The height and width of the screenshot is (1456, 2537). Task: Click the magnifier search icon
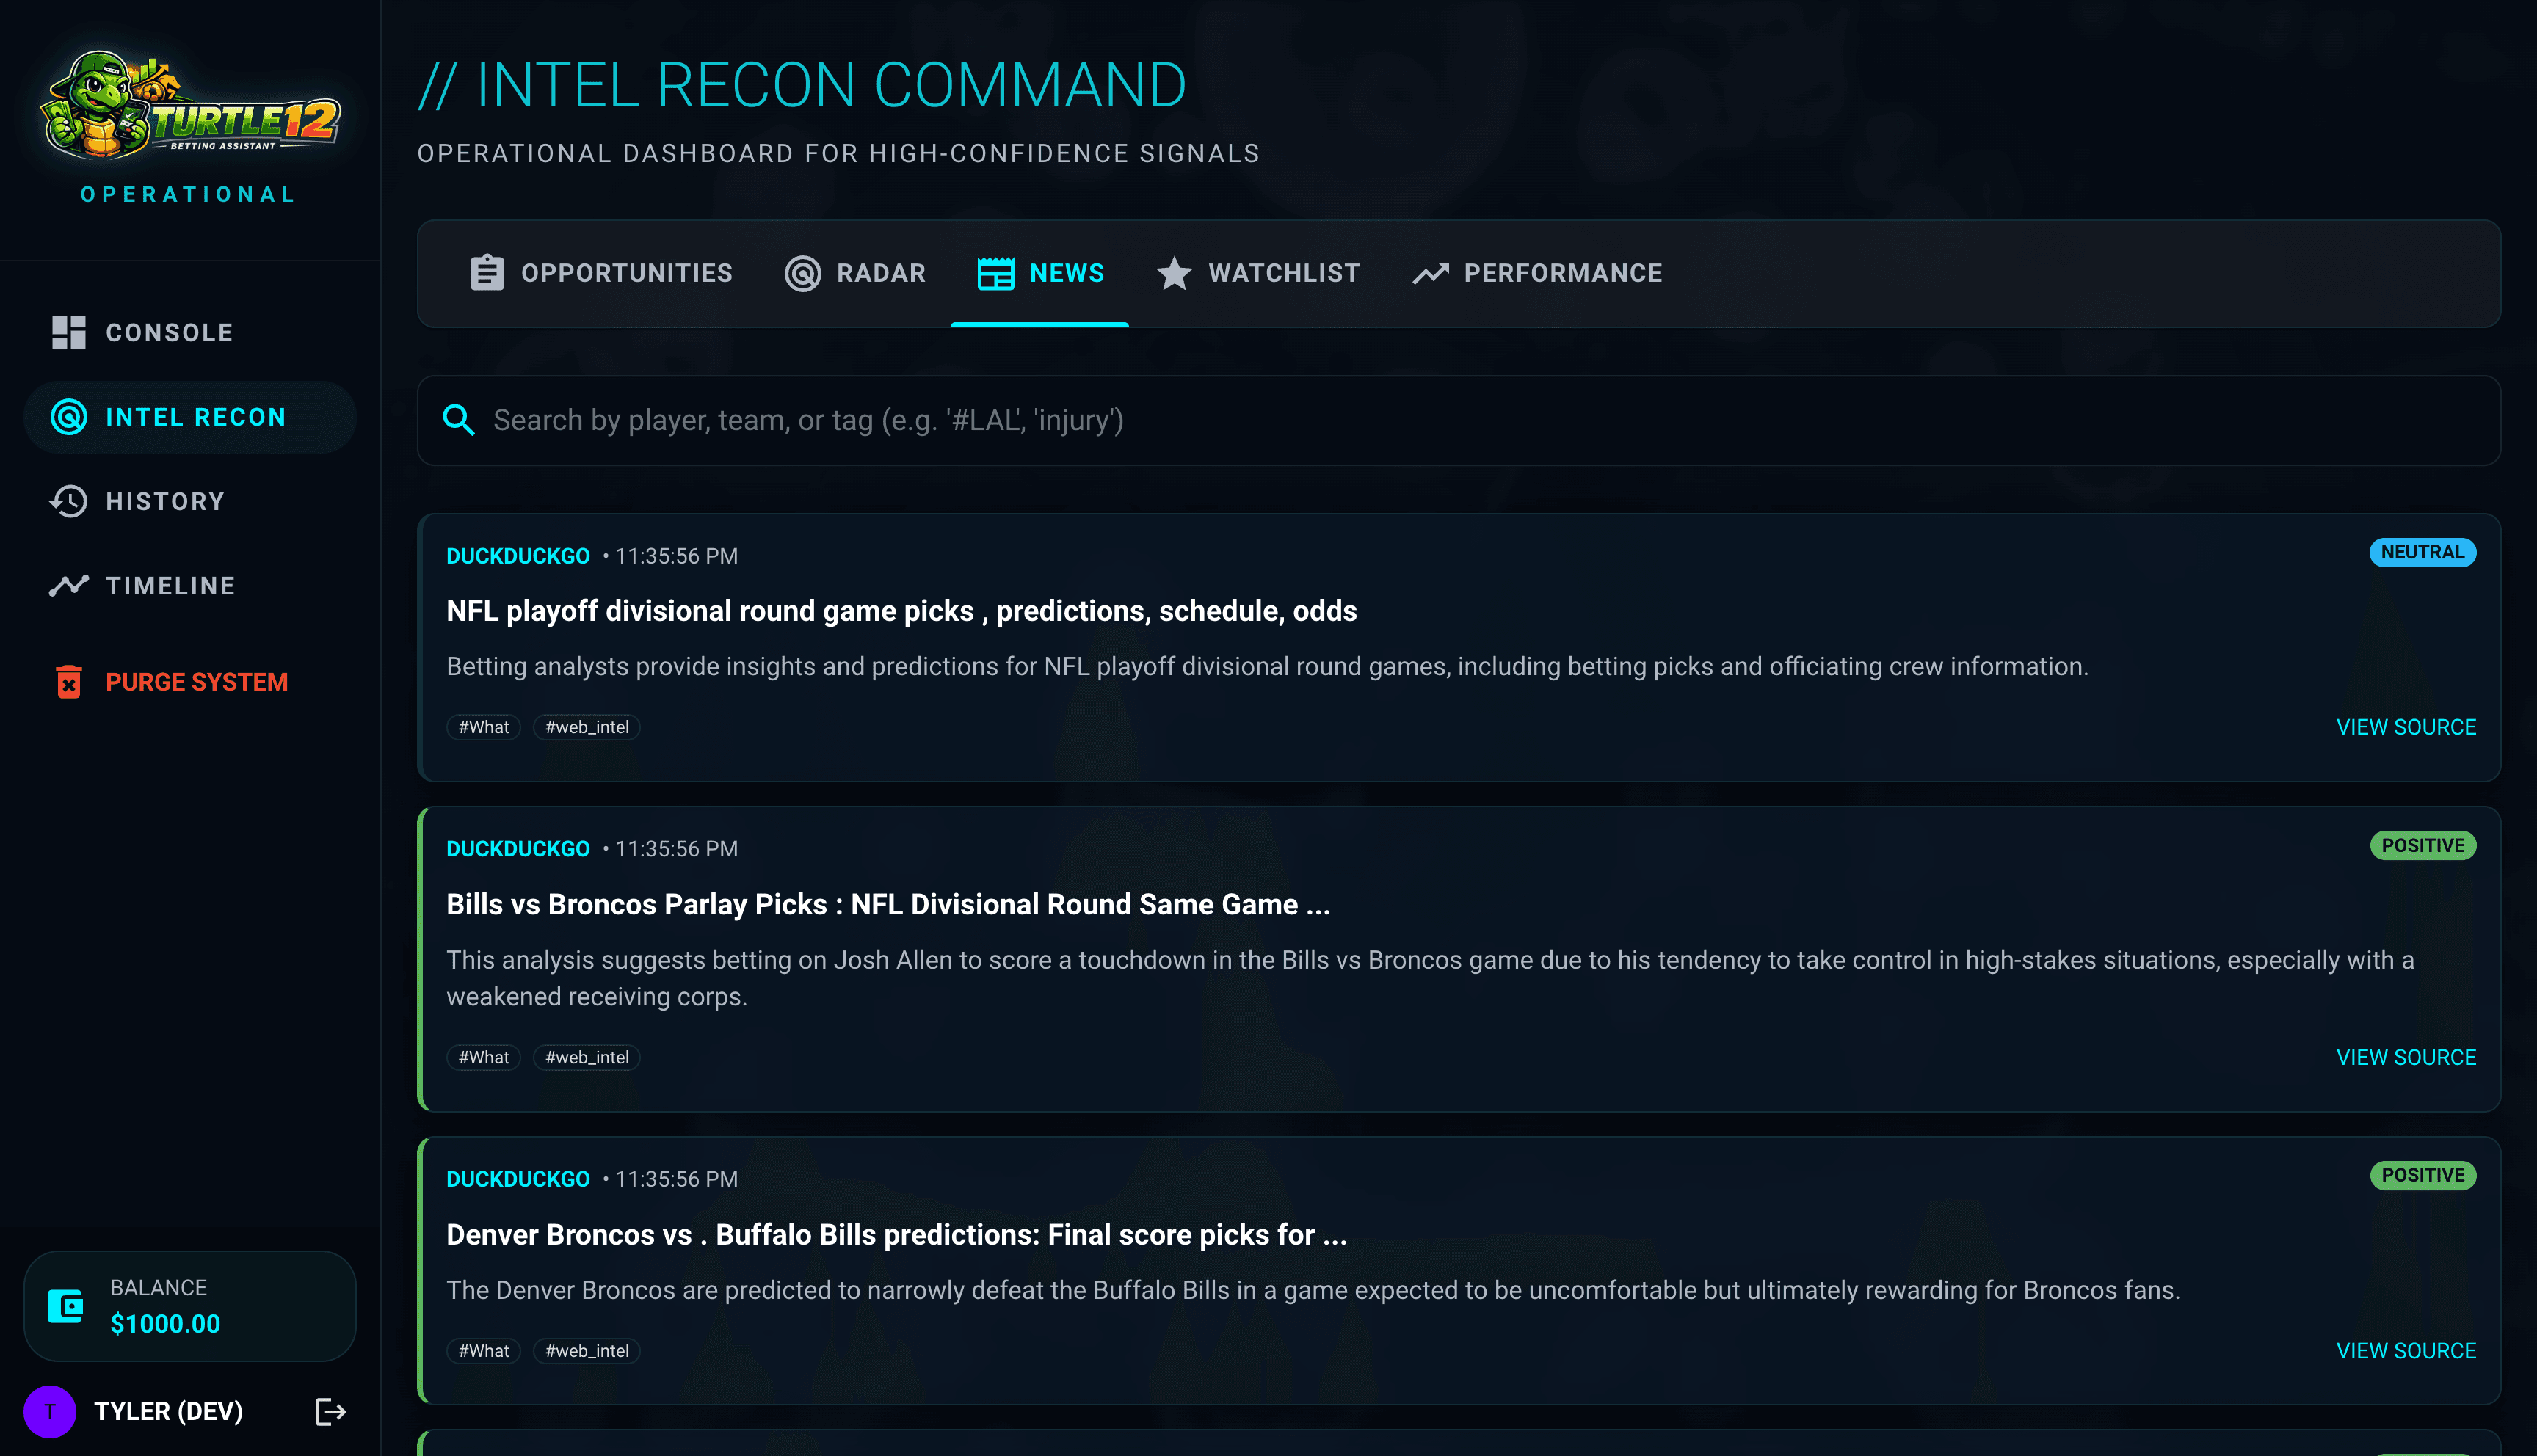pos(458,420)
